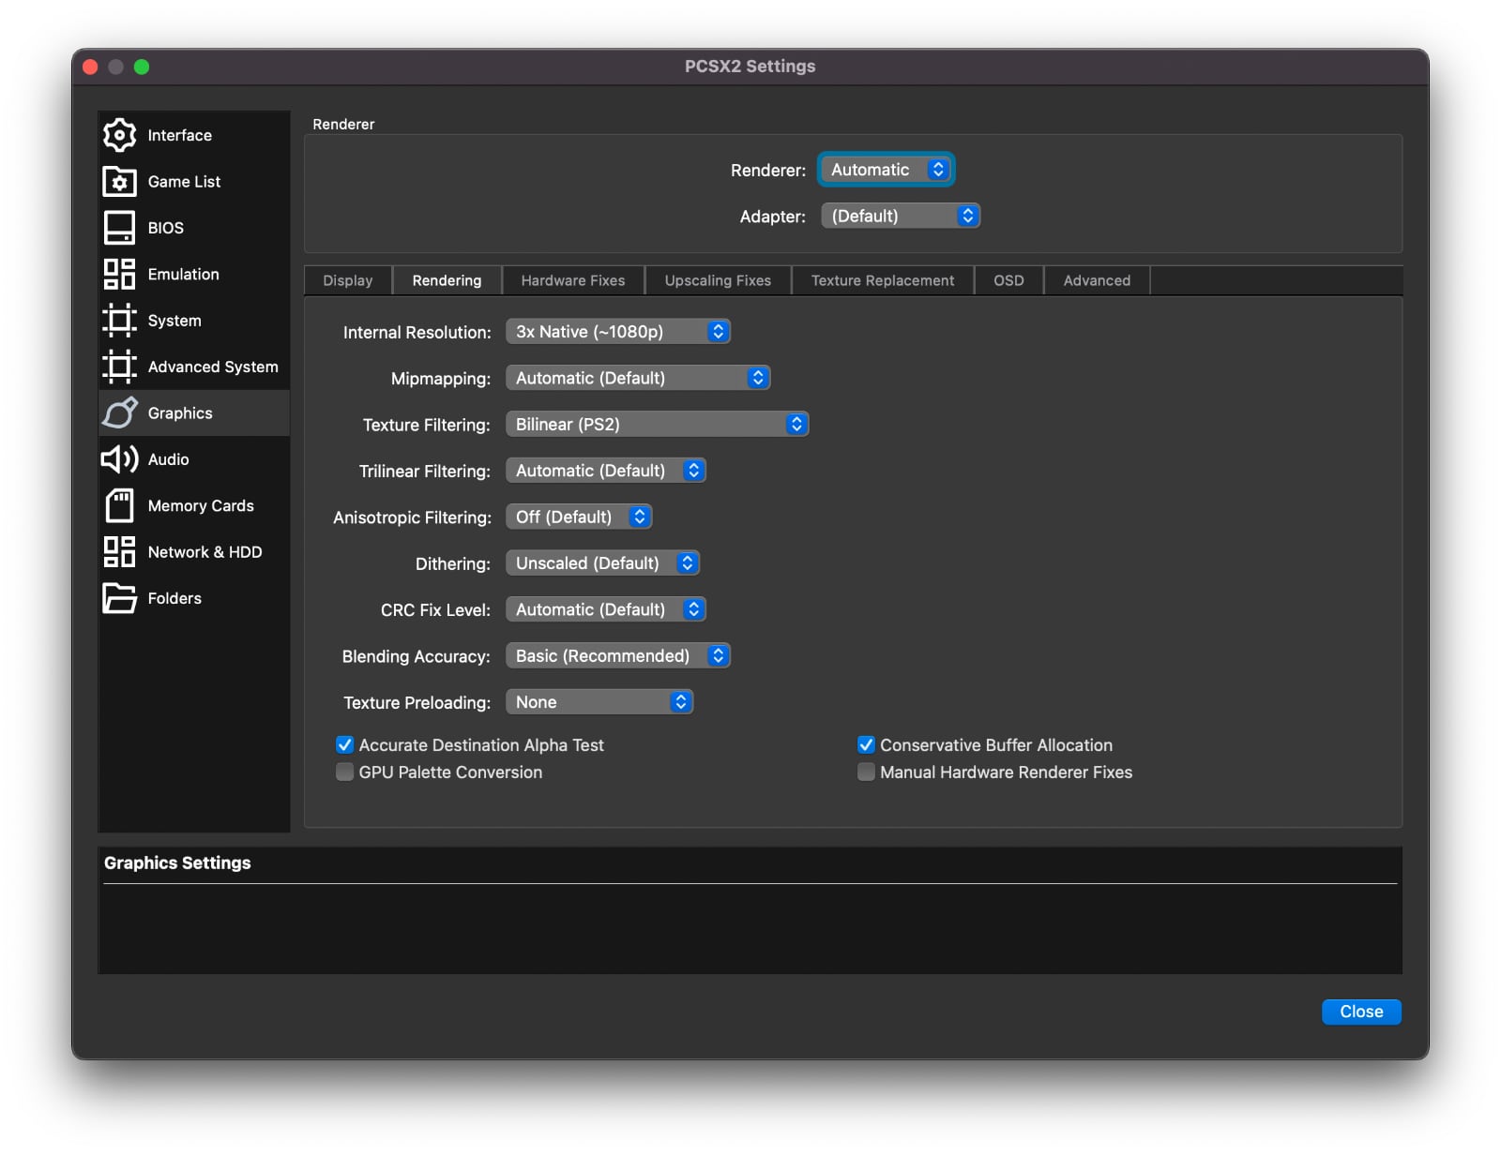Click the Audio sidebar label

(169, 459)
